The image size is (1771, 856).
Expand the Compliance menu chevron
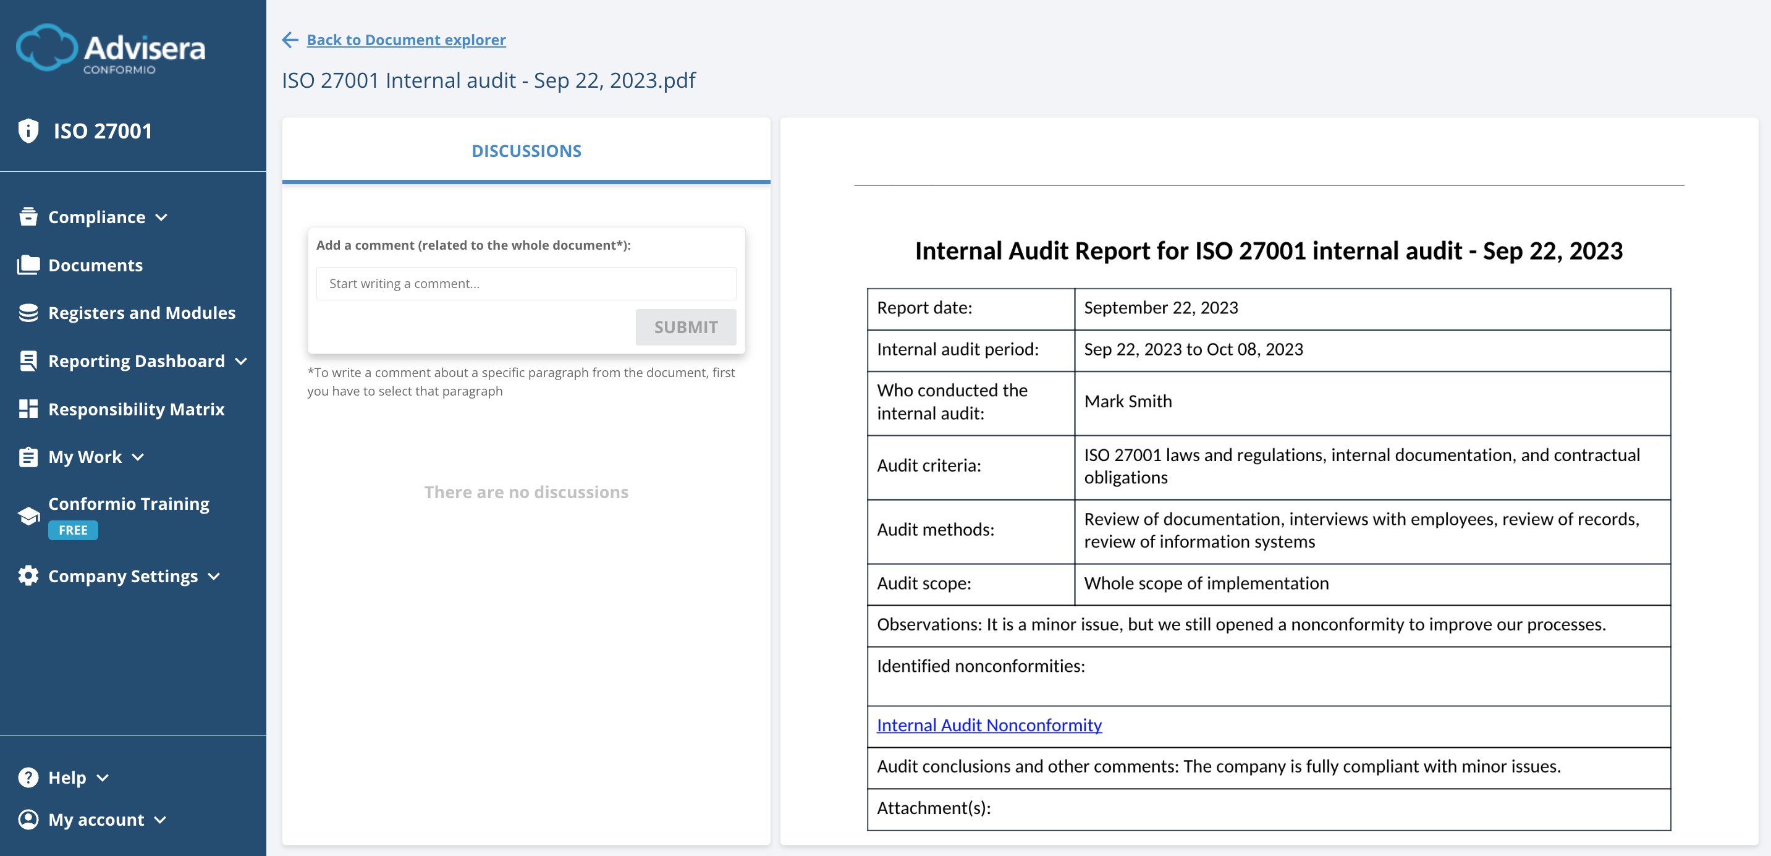[x=163, y=218]
